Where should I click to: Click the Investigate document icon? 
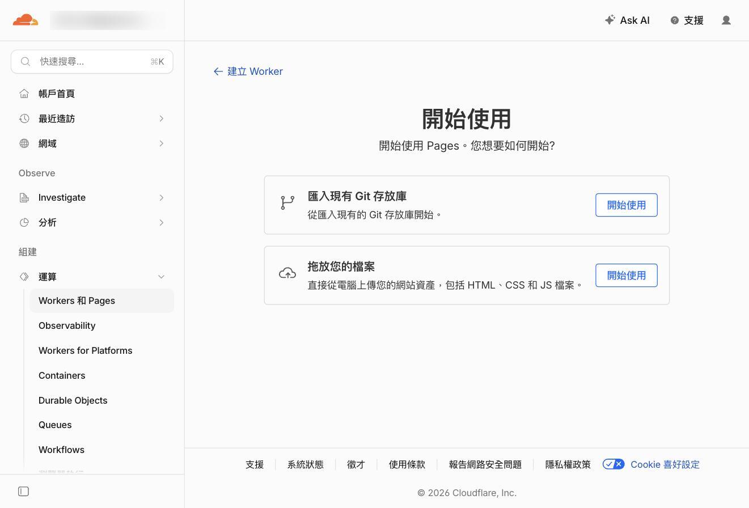(x=24, y=197)
